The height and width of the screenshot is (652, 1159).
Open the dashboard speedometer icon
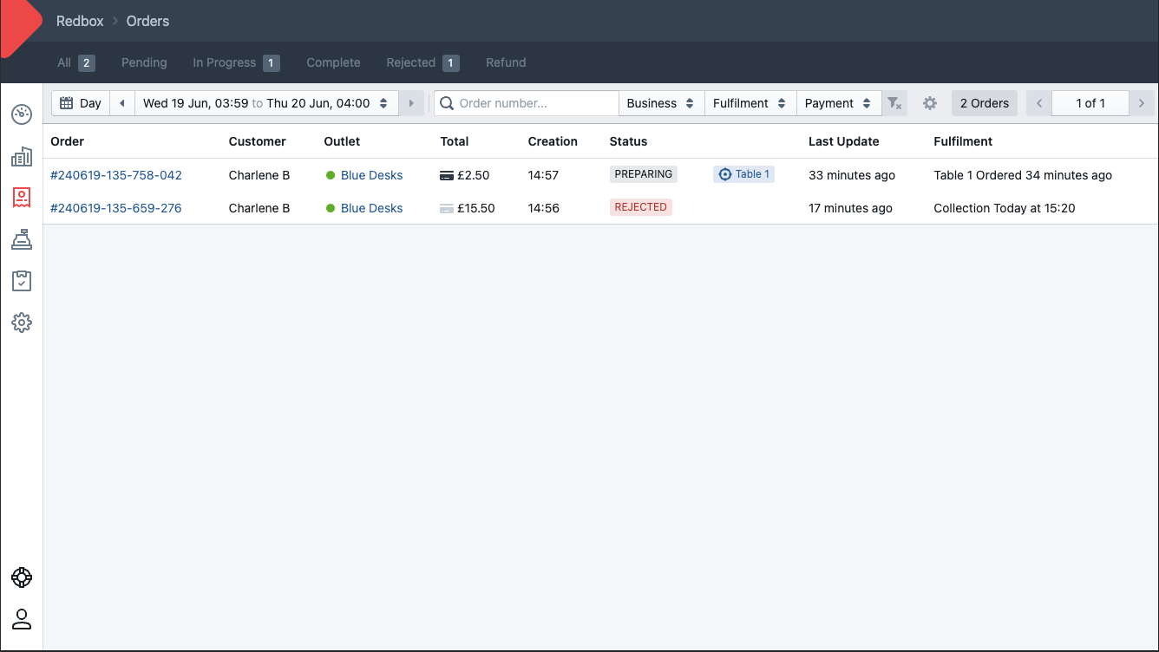(x=22, y=114)
